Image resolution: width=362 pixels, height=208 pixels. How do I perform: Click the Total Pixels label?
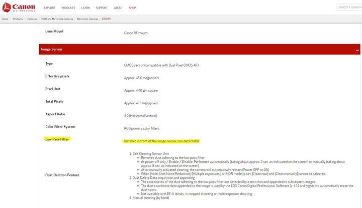(x=54, y=101)
